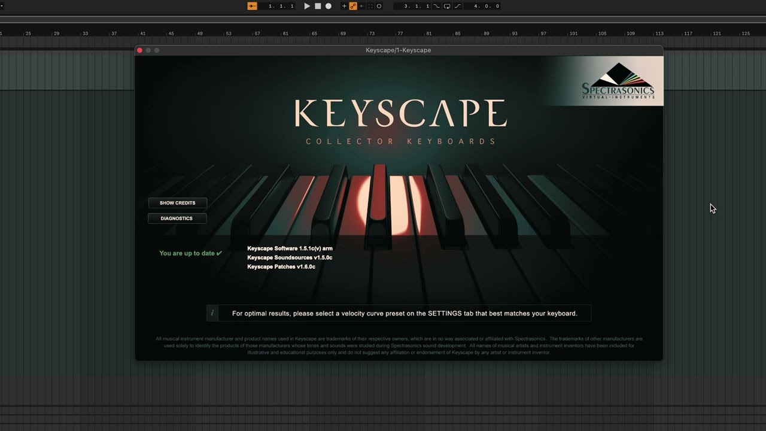This screenshot has height=431, width=766.
Task: Toggle the orange automation arm icon
Action: 353,6
